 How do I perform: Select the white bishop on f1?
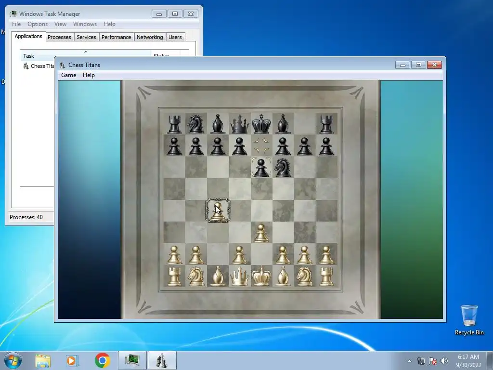click(x=283, y=276)
